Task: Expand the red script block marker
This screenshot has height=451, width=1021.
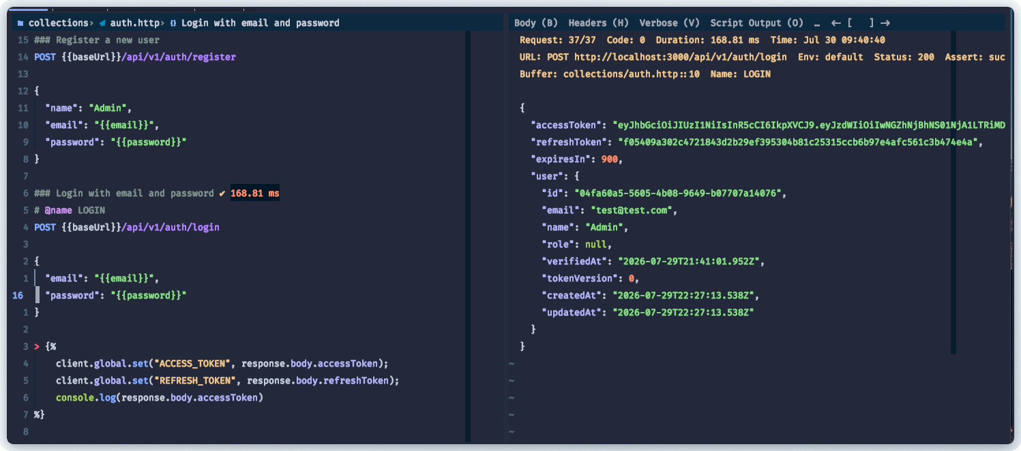Action: click(37, 347)
